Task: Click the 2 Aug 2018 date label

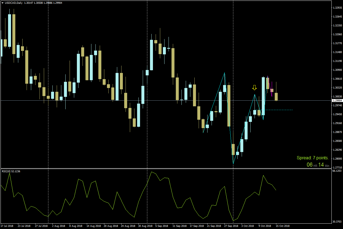Action: pos(59,226)
